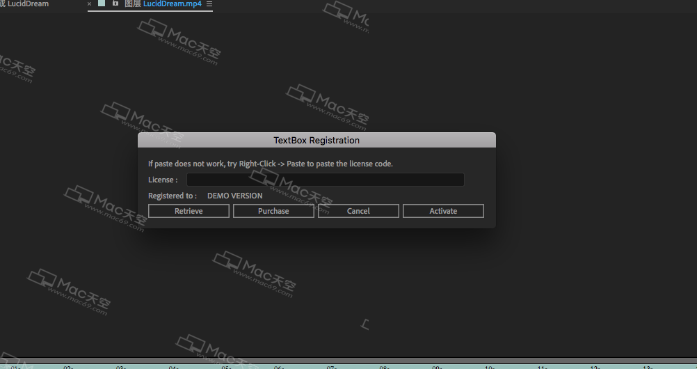Screen dimensions: 697x369
Task: Click the Retrieve button
Action: [x=189, y=211]
